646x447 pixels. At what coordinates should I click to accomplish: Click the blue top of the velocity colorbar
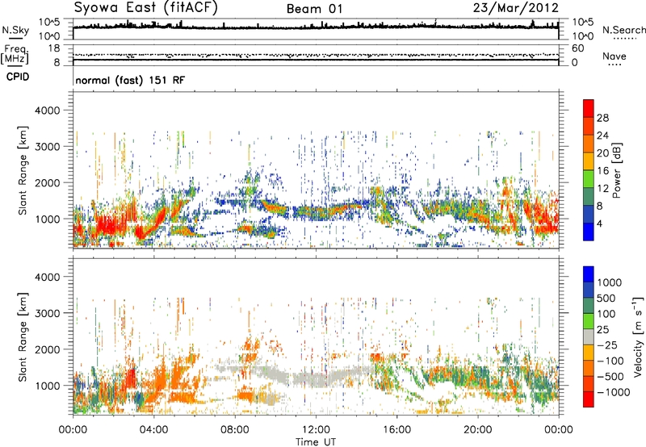(589, 274)
